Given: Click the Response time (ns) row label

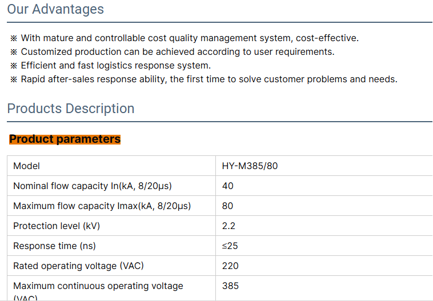Looking at the screenshot, I should [x=54, y=246].
